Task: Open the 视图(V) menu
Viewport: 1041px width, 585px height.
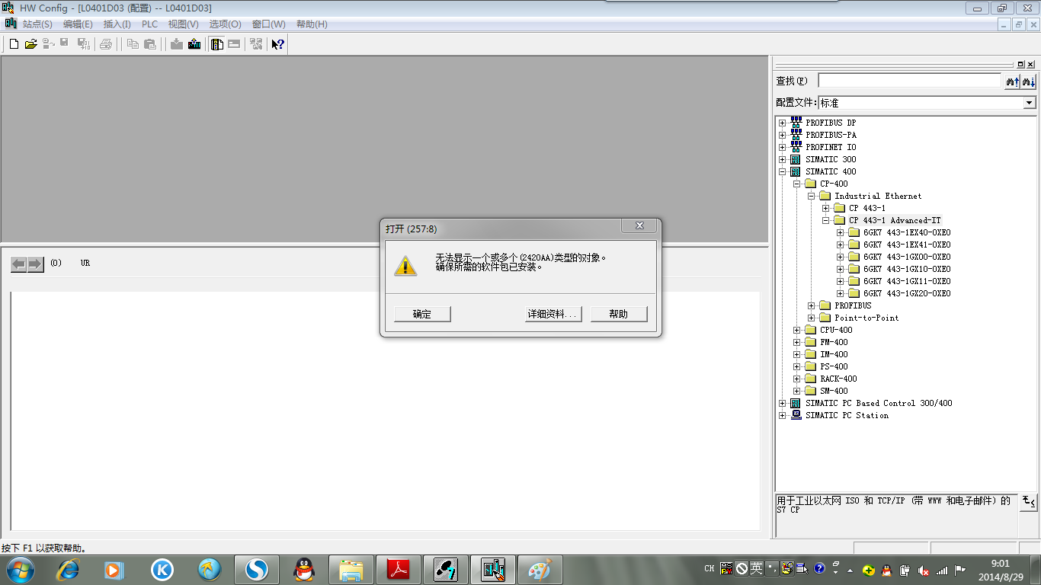Action: coord(183,24)
